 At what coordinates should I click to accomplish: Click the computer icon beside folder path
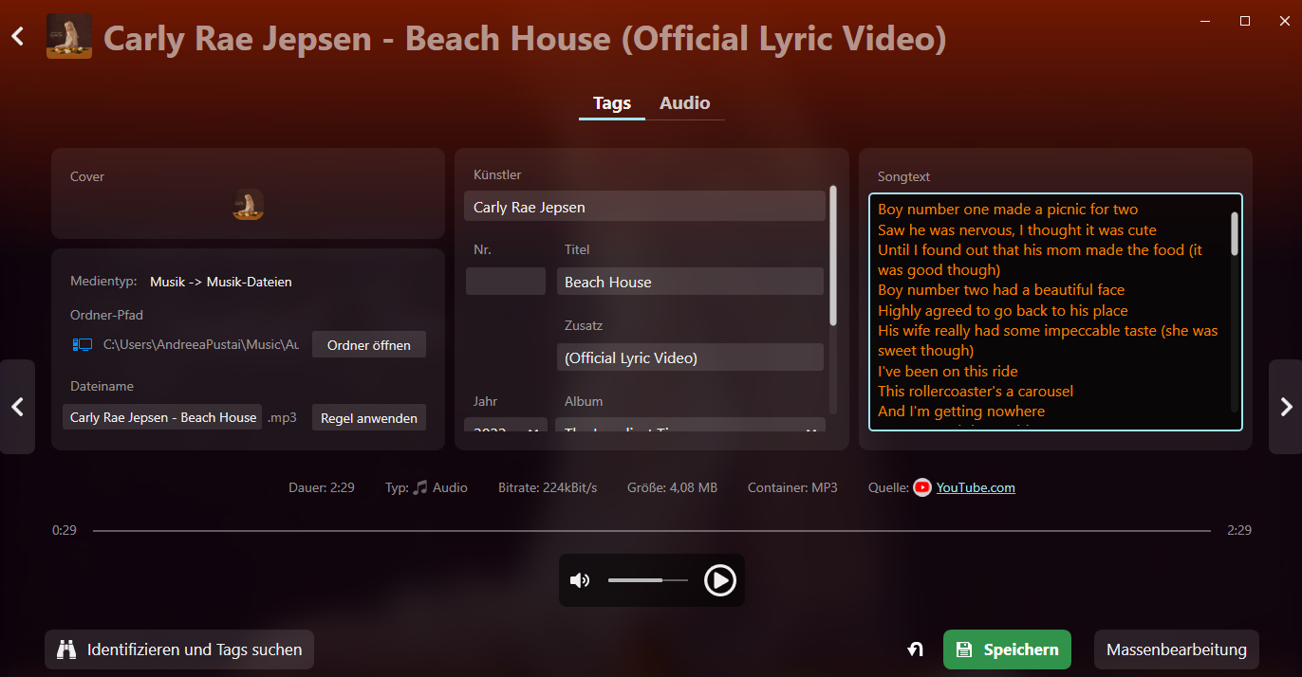point(83,345)
